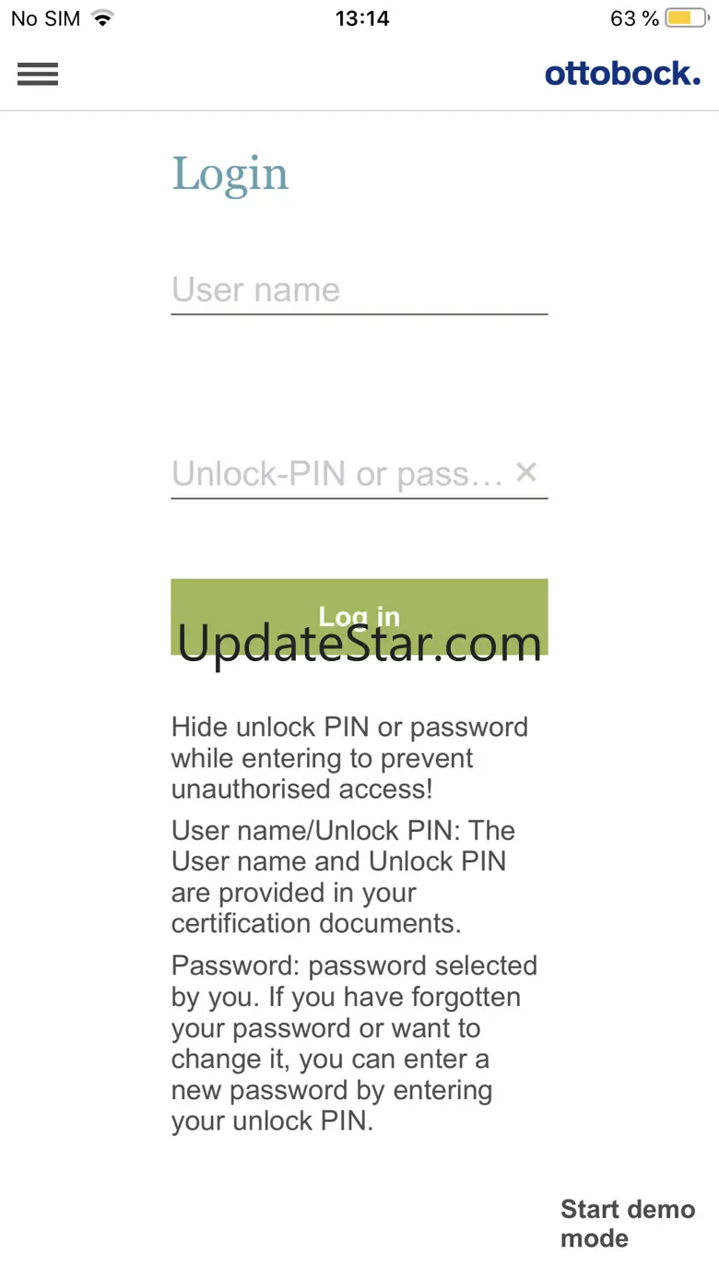
Task: Tap the 13:14 clock in status bar
Action: (x=362, y=18)
